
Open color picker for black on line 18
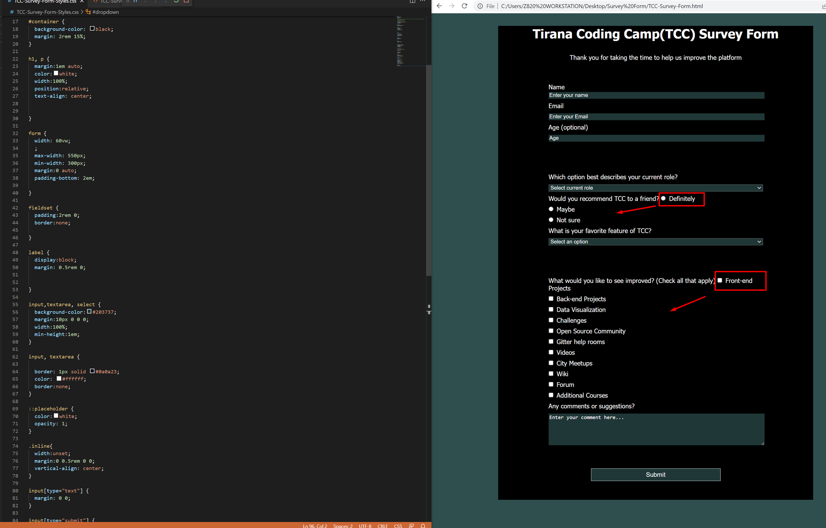[x=92, y=29]
